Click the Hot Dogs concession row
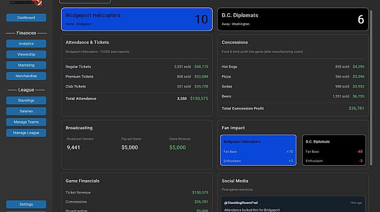380x212 pixels. tap(293, 67)
